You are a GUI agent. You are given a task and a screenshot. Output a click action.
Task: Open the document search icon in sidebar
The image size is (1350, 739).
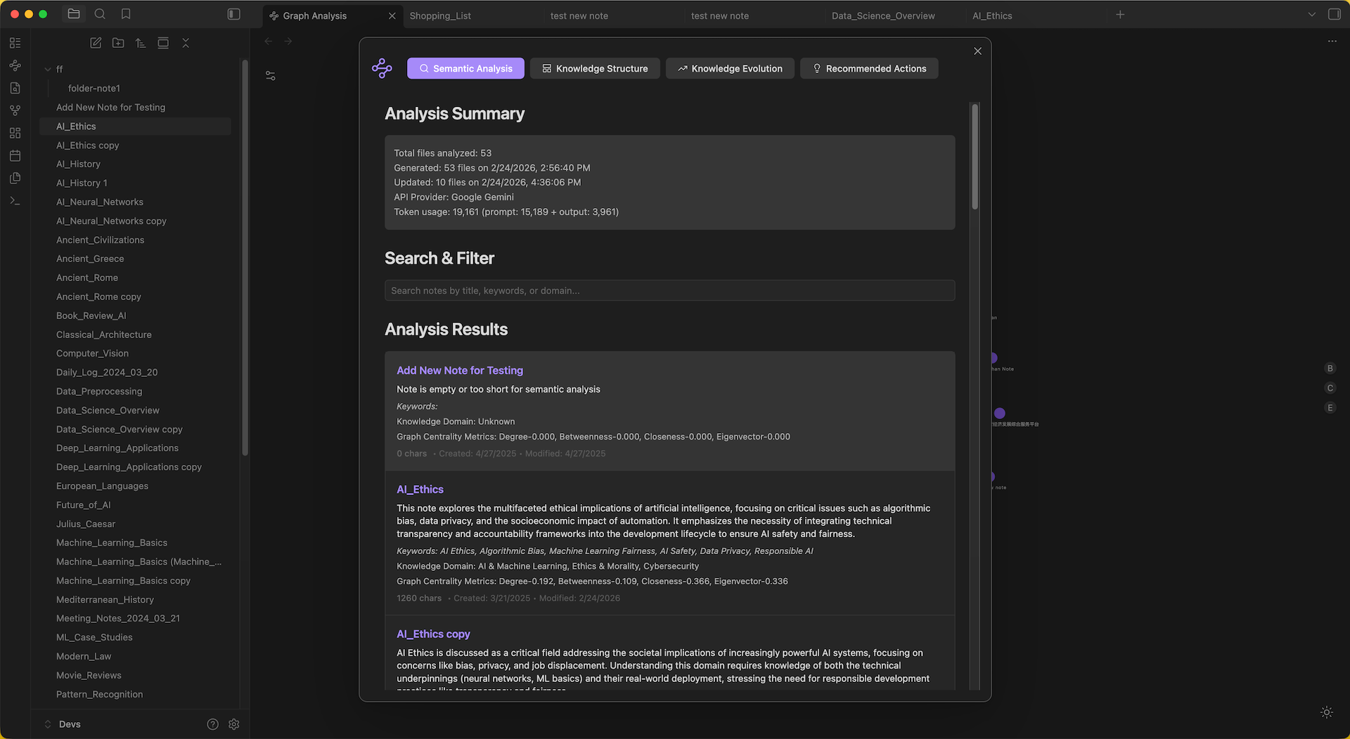point(15,88)
